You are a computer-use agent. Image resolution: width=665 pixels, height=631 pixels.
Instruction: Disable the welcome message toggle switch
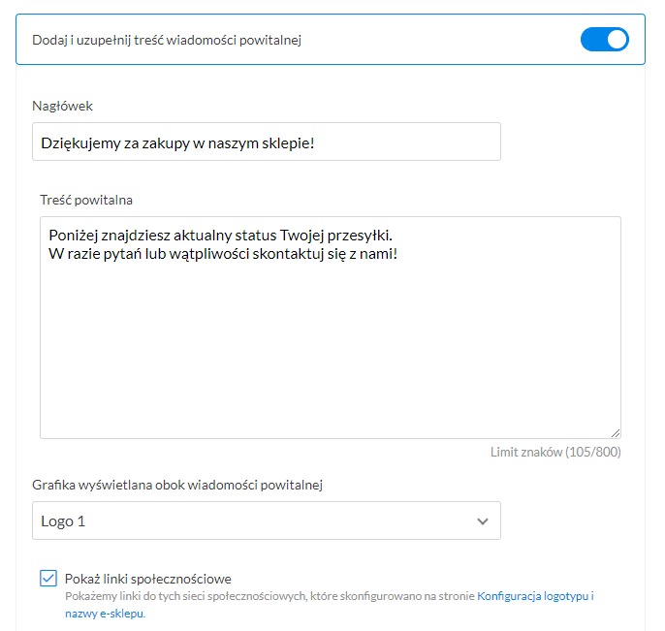604,40
